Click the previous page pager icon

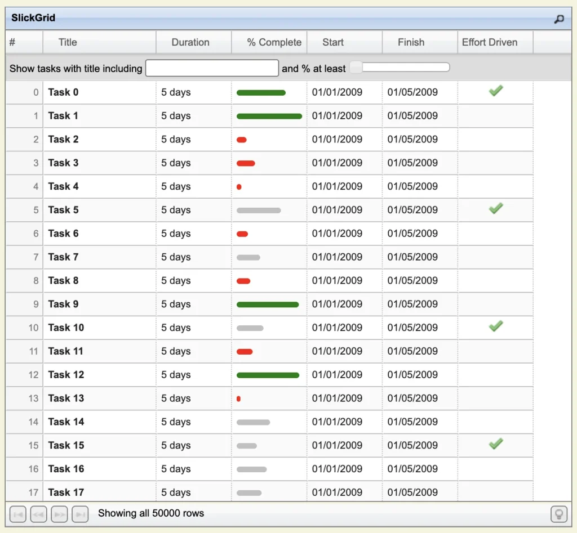click(38, 514)
